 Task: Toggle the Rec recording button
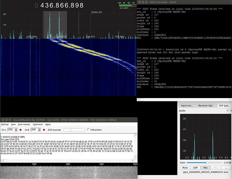[205, 168]
